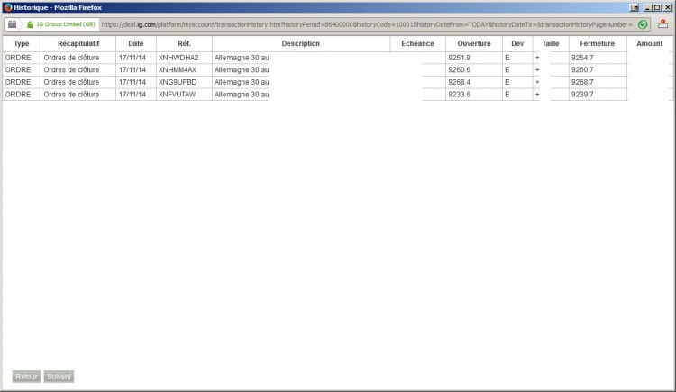
Task: Click the red user icon at toolbar right
Action: point(662,24)
